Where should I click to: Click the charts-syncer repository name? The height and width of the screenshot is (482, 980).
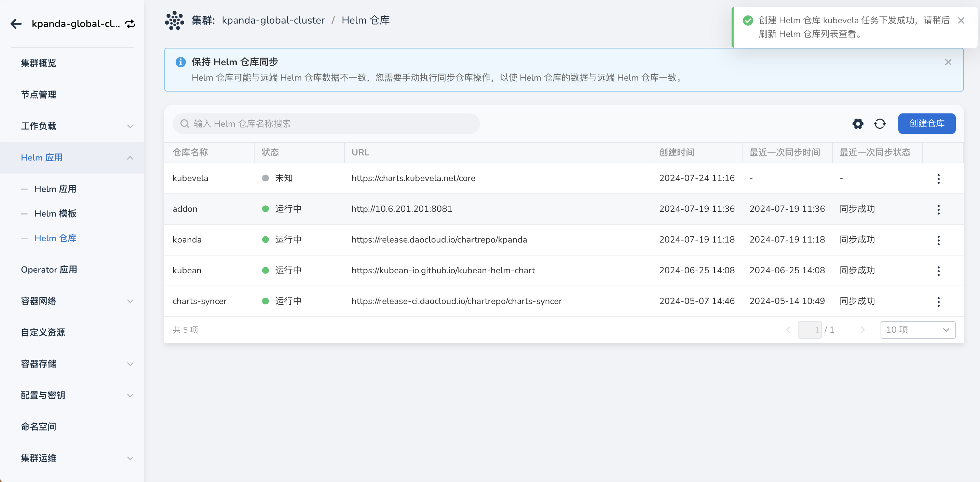click(x=199, y=301)
